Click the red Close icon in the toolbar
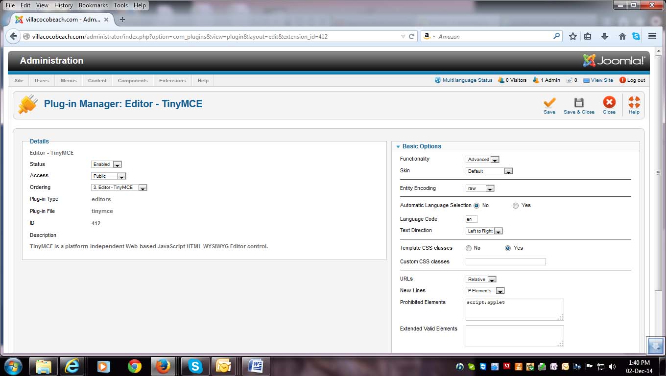The height and width of the screenshot is (376, 666). click(x=609, y=102)
